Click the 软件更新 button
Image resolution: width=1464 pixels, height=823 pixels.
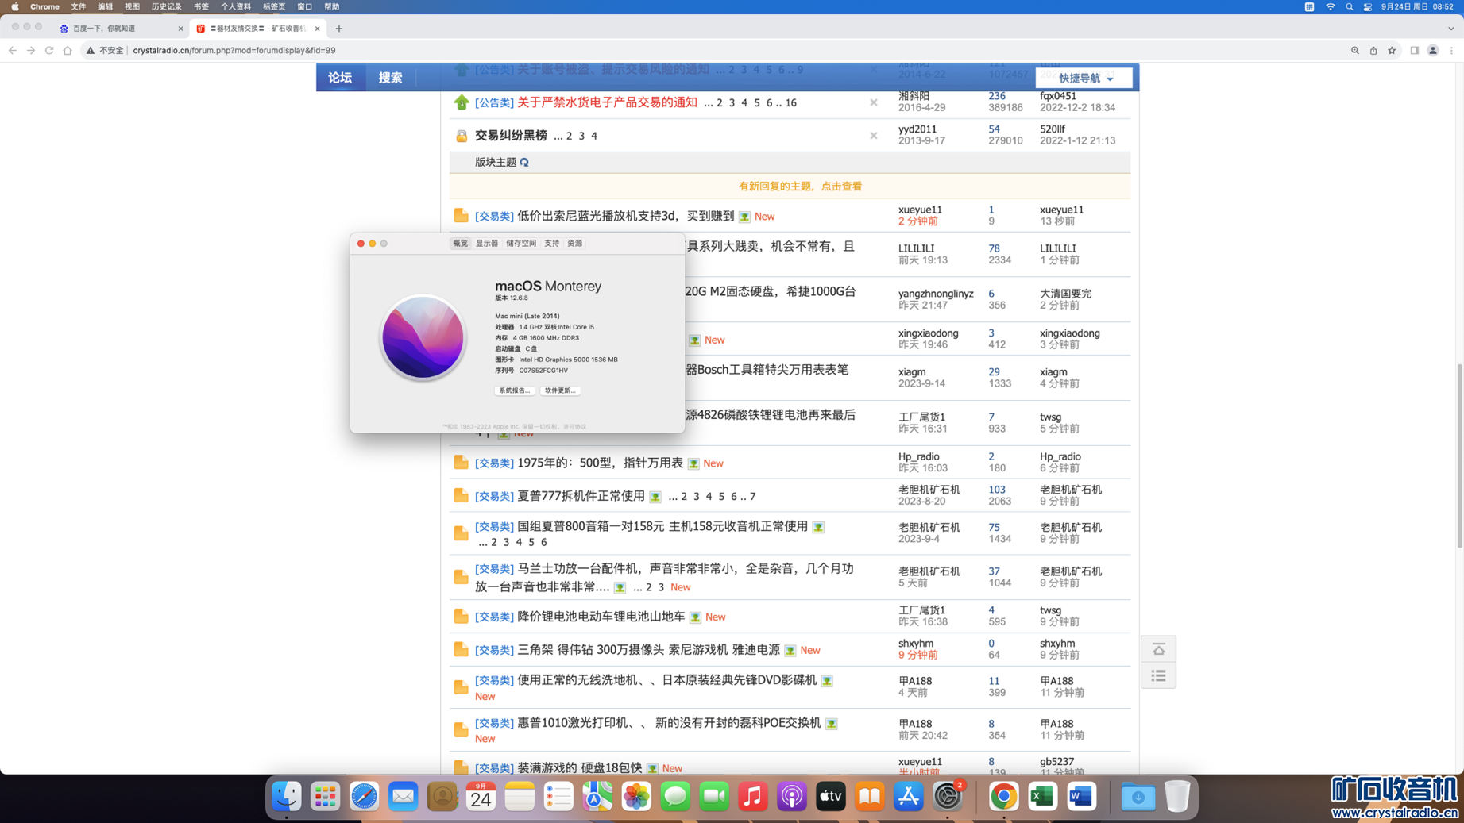click(x=560, y=390)
